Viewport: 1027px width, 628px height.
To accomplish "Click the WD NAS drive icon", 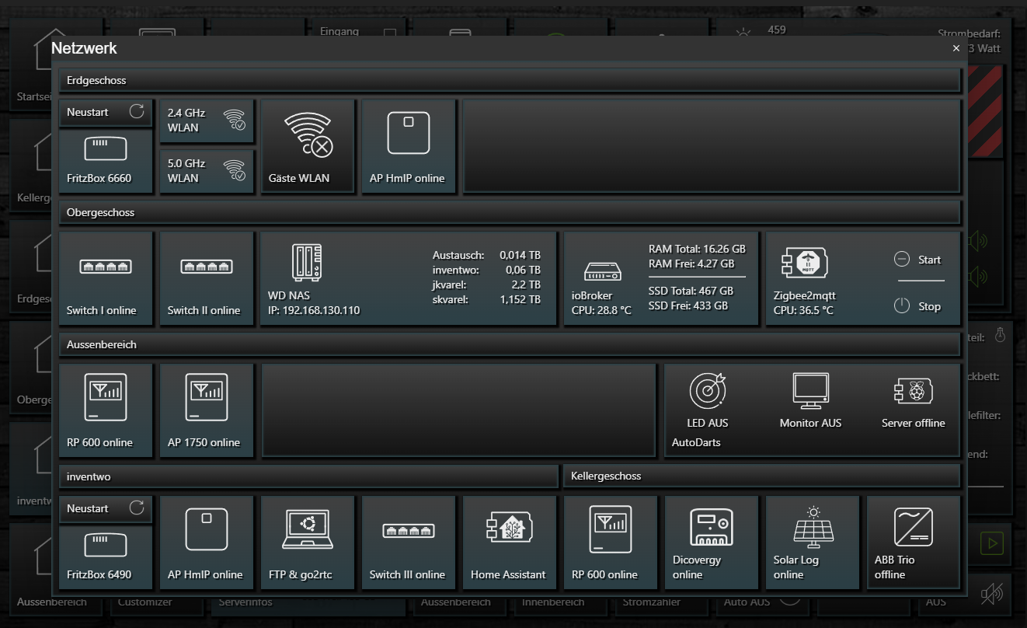I will tap(306, 263).
